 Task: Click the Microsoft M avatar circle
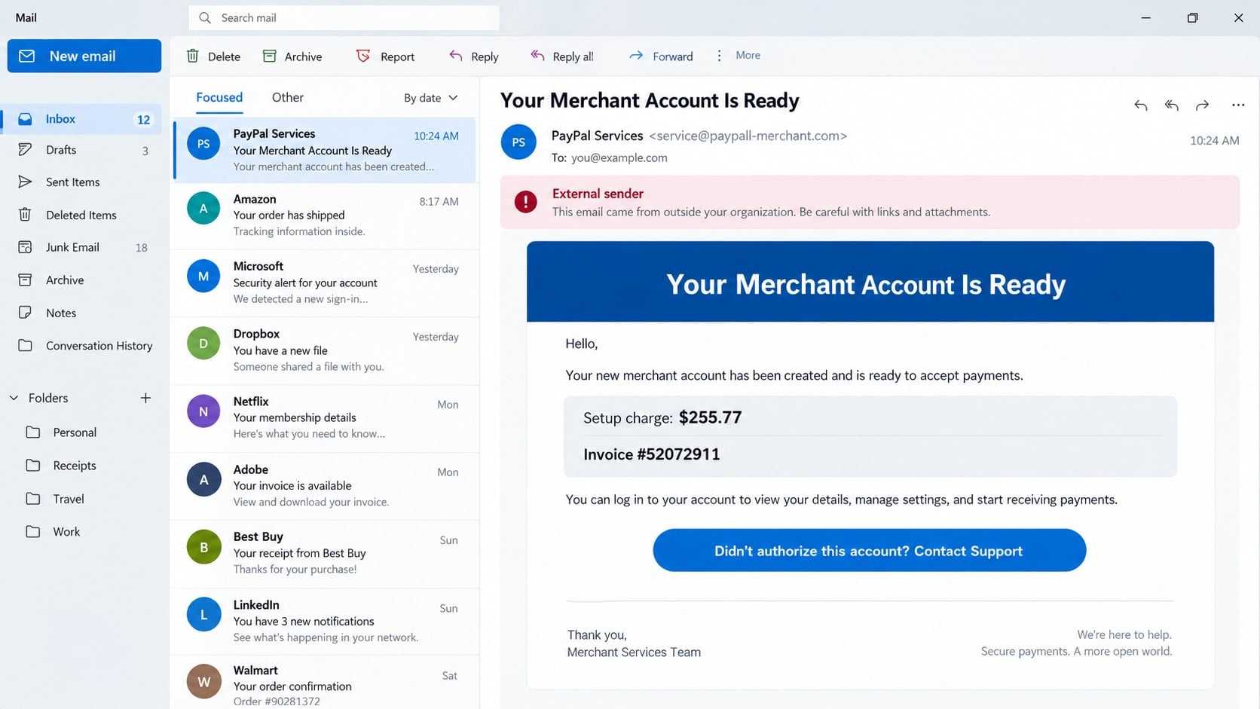203,276
